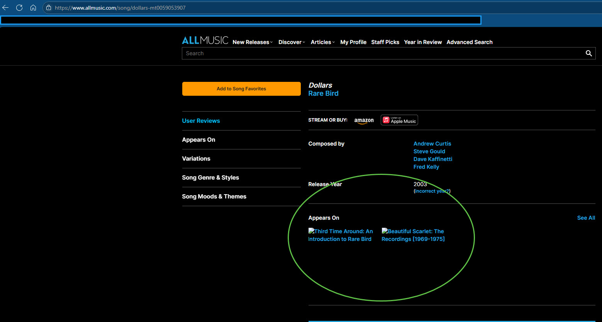Screen dimensions: 602x322
Task: Type in the AllMusic search field
Action: 382,53
